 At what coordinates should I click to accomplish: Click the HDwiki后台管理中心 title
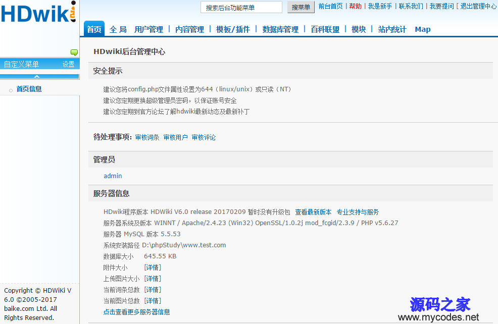coord(129,51)
